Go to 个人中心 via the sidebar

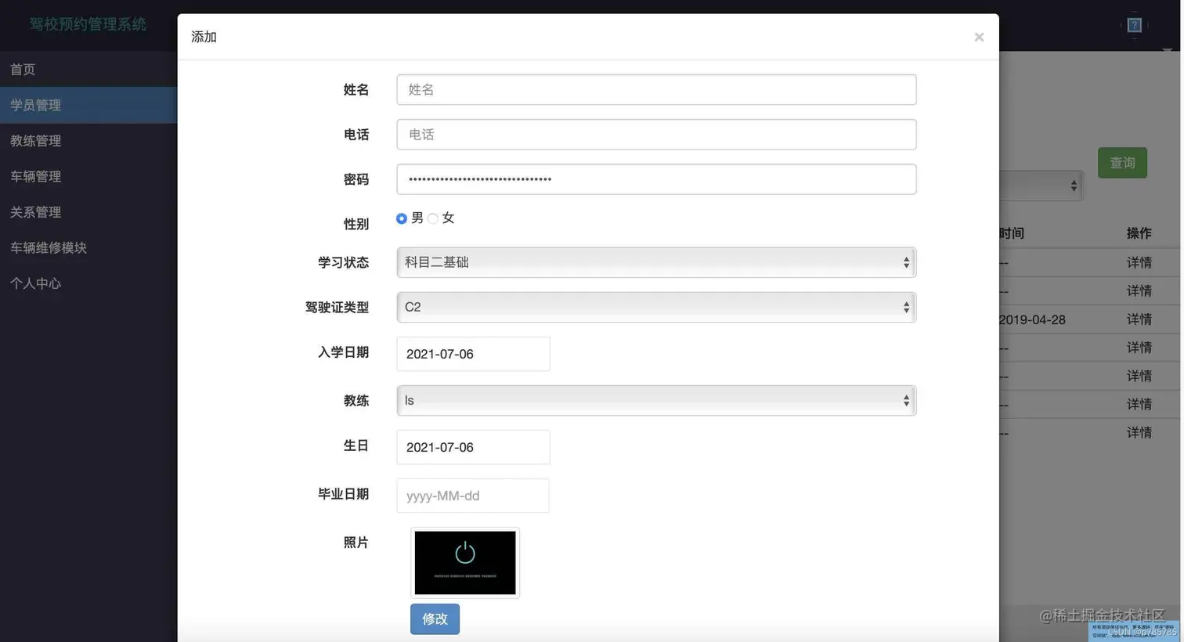tap(35, 283)
